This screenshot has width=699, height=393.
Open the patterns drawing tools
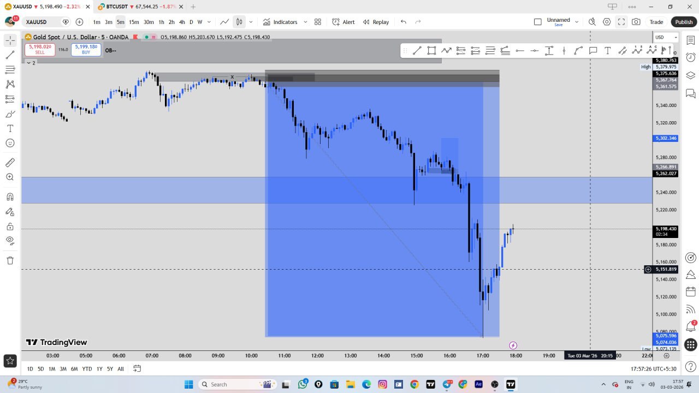(x=10, y=85)
